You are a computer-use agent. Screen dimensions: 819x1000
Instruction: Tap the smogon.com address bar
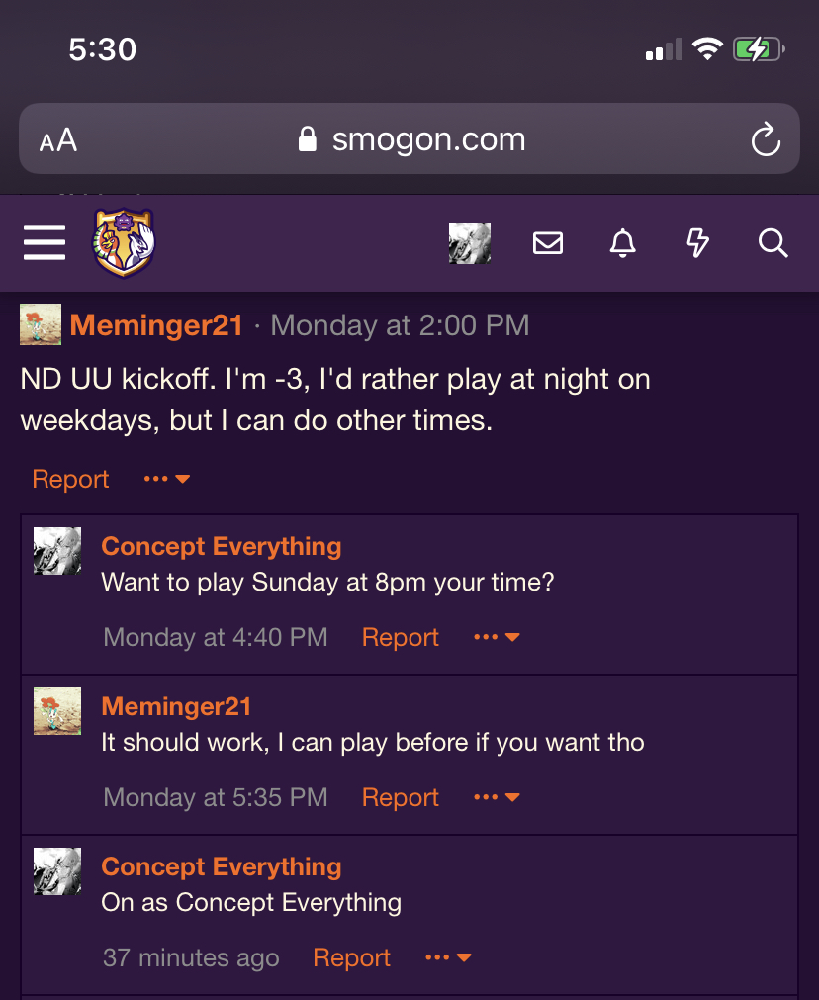click(409, 139)
